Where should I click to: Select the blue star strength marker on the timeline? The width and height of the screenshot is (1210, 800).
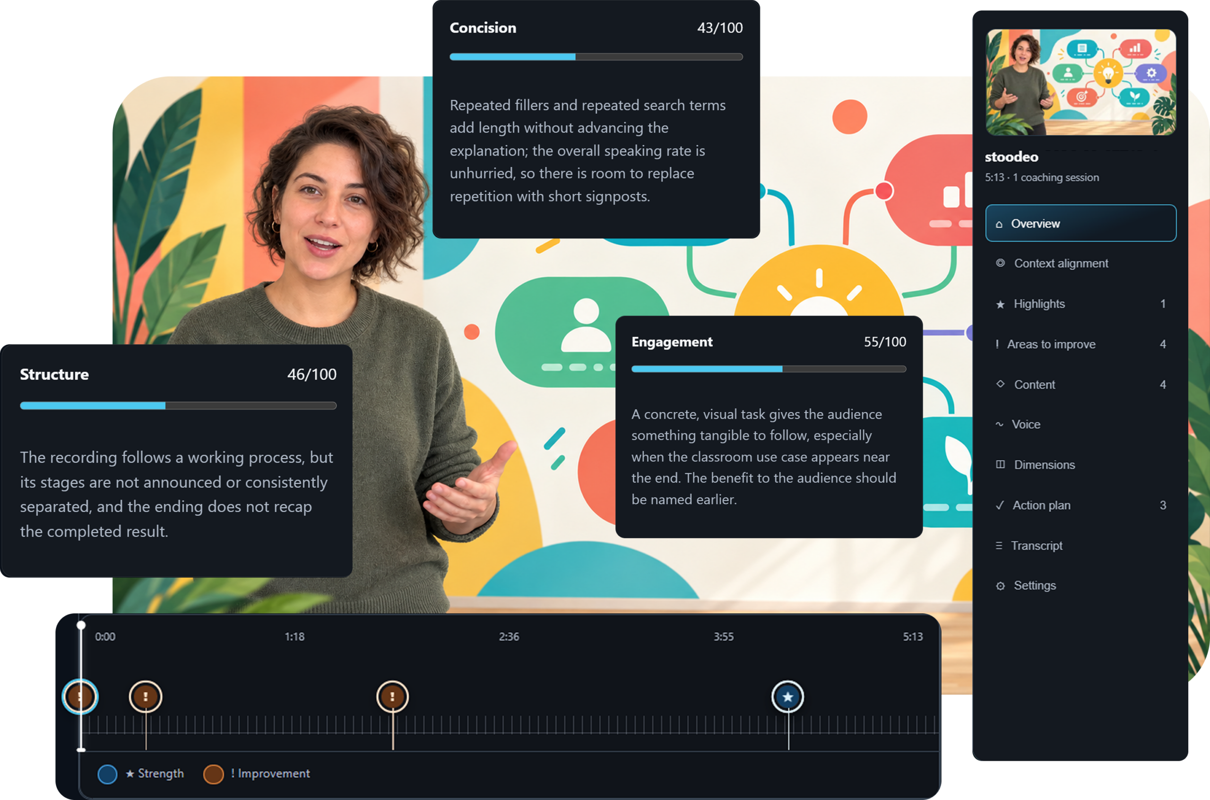click(788, 697)
